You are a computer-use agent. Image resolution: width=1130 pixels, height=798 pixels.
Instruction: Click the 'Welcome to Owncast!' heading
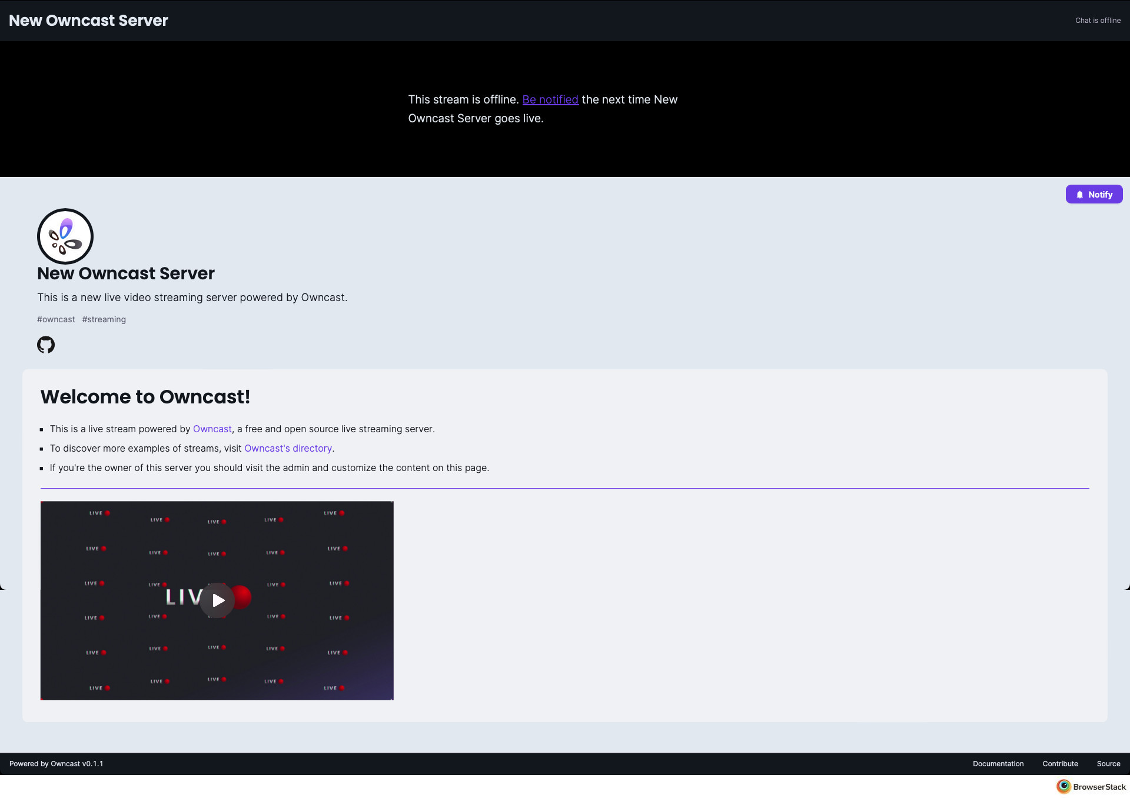pyautogui.click(x=145, y=397)
